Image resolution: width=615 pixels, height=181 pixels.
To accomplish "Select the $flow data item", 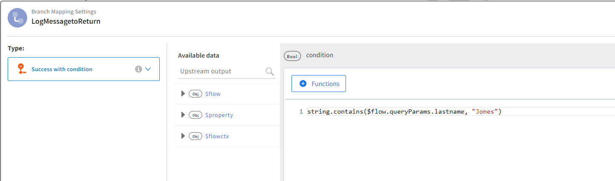I will point(213,94).
